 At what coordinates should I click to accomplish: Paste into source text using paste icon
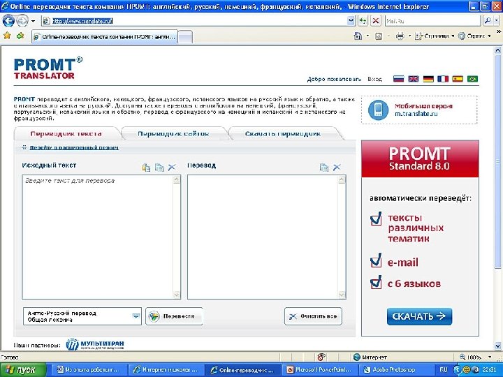pos(146,168)
